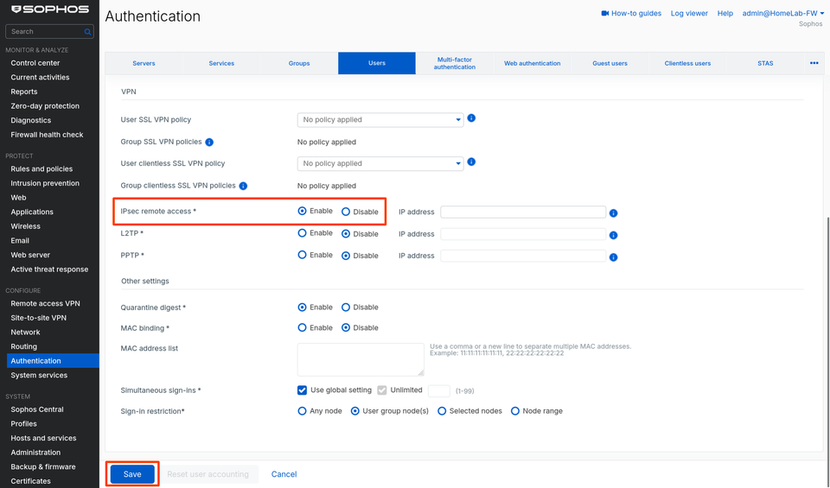Viewport: 830px width, 488px height.
Task: Switch to the Services tab
Action: 221,63
